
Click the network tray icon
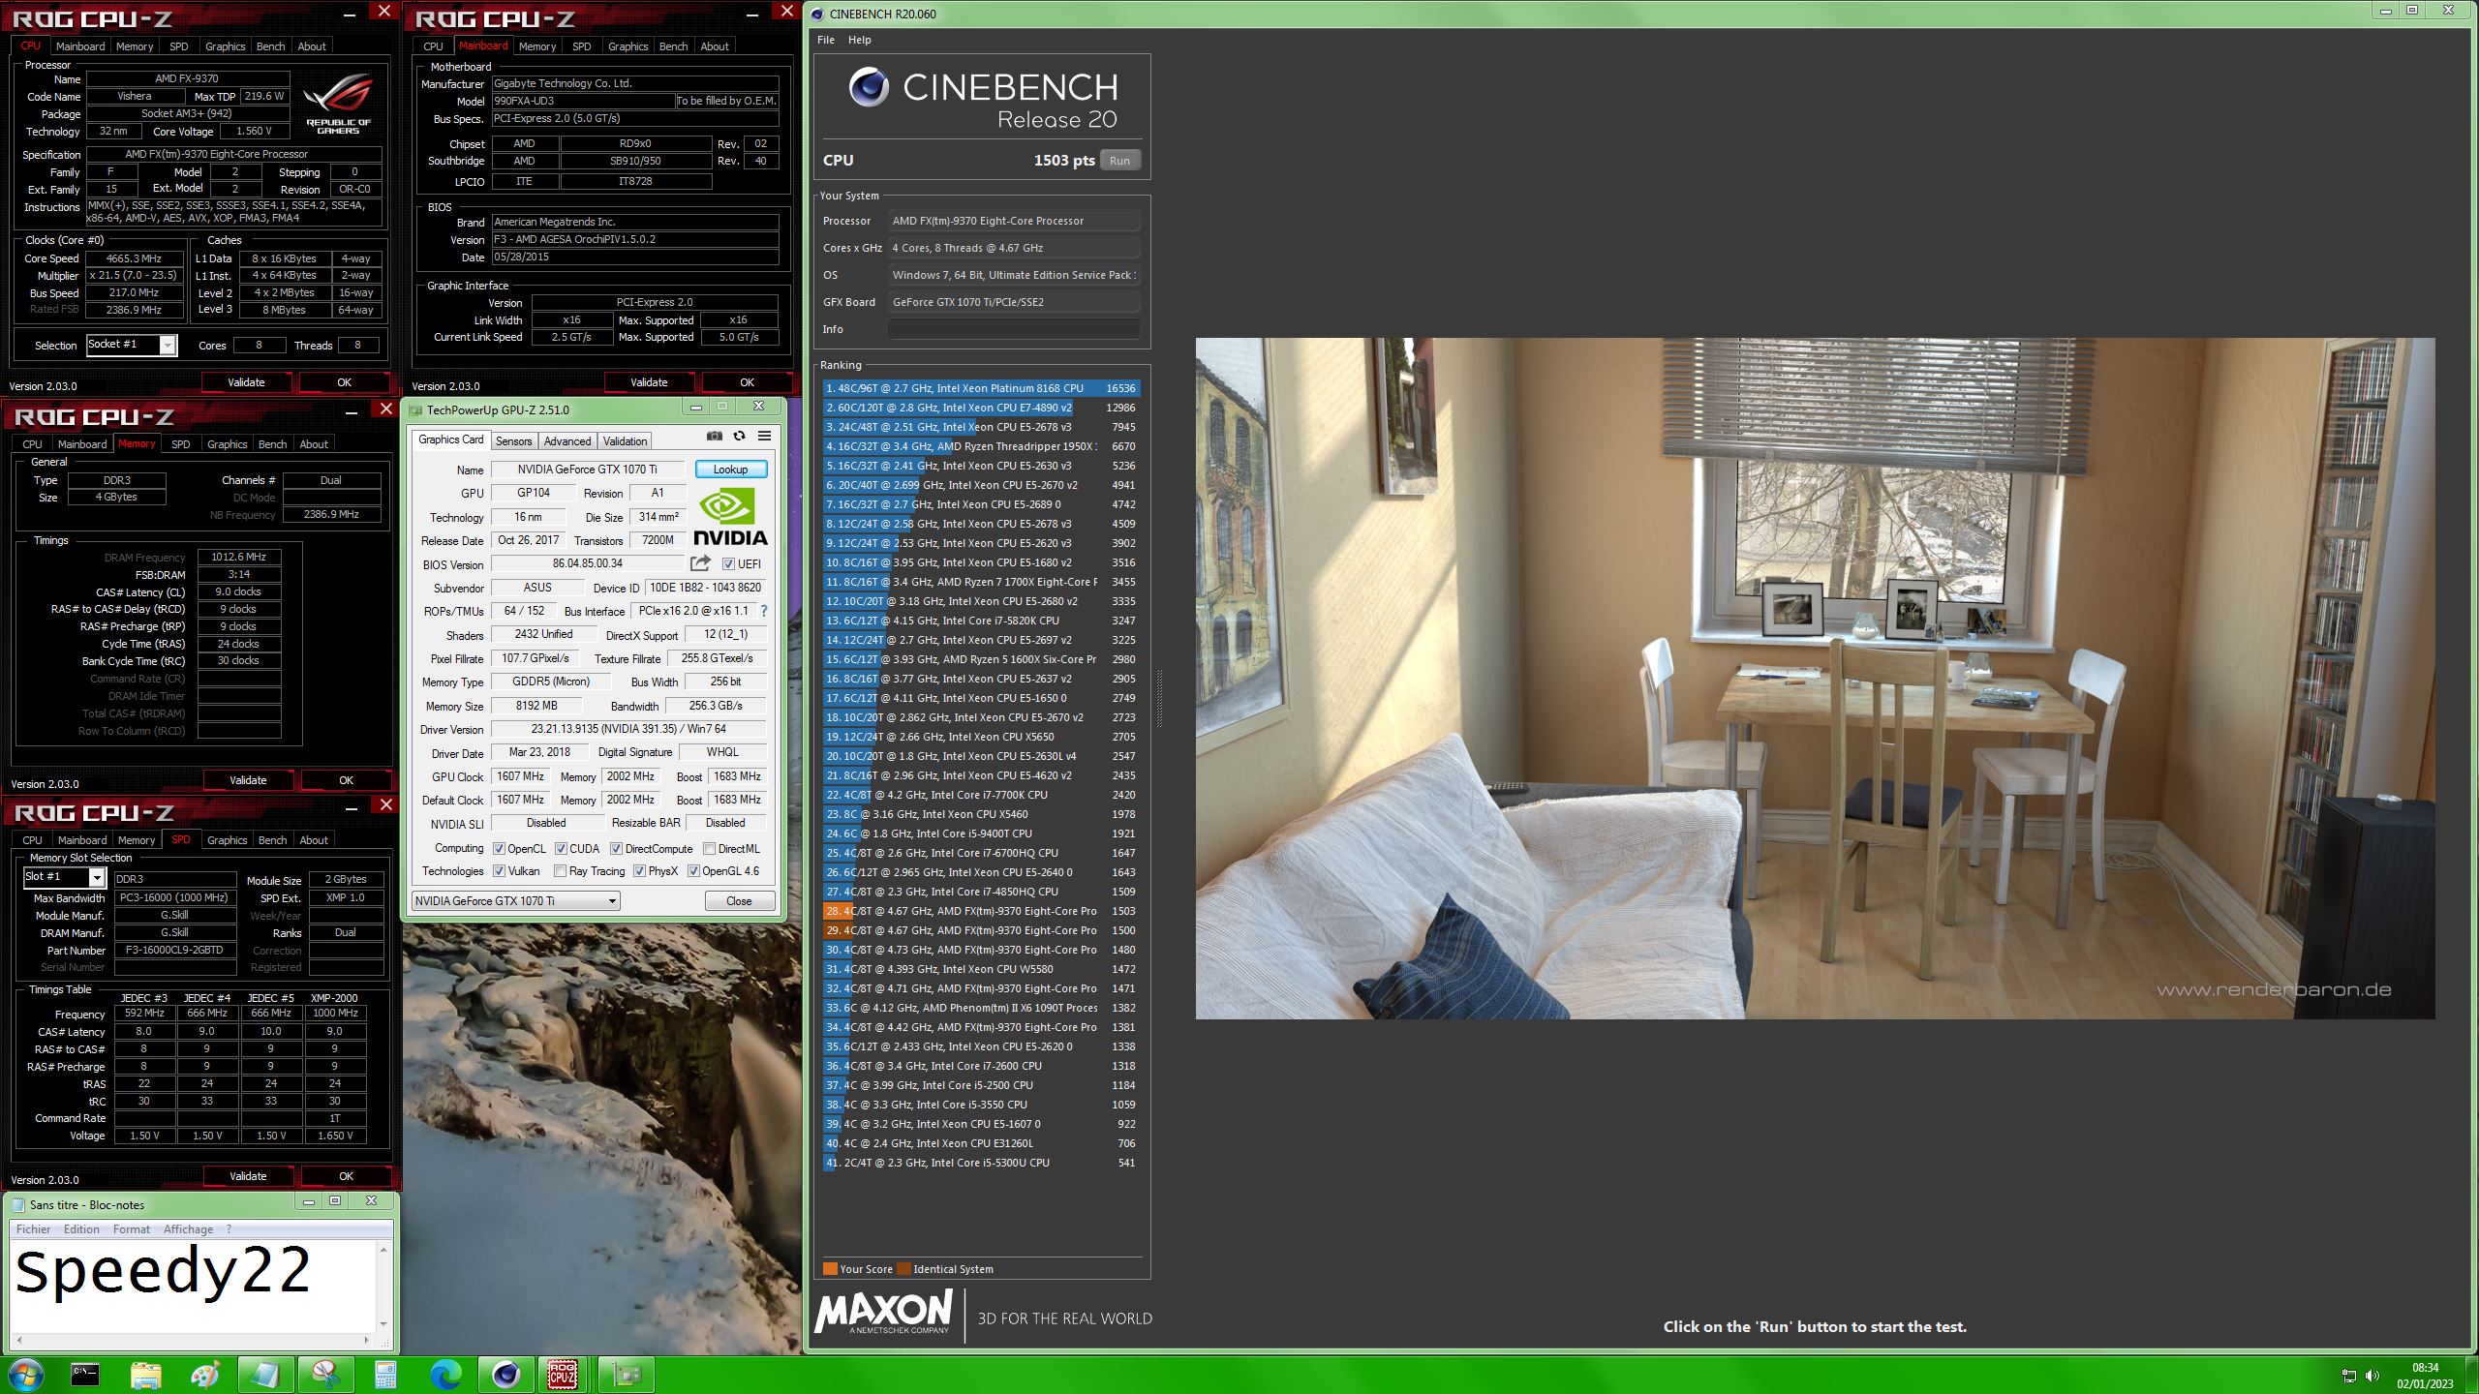(x=2348, y=1376)
